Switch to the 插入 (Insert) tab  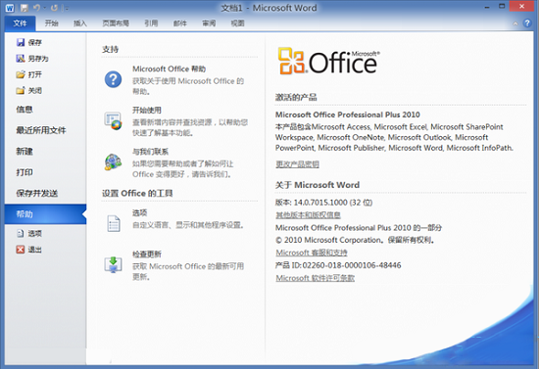coord(79,23)
